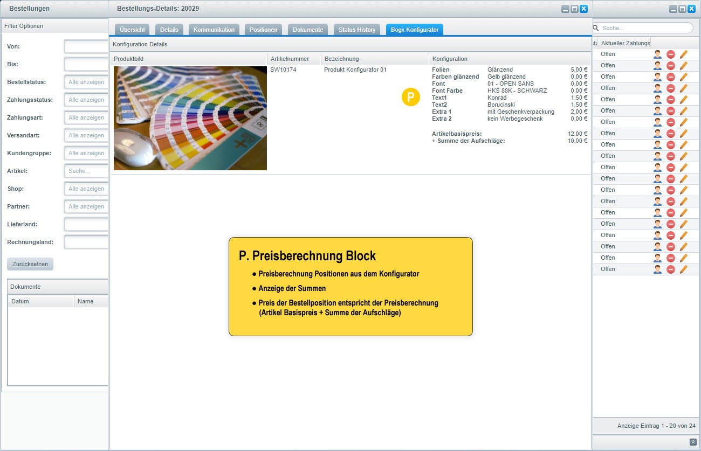
Task: Sort by Bezeichnung column header
Action: 375,59
